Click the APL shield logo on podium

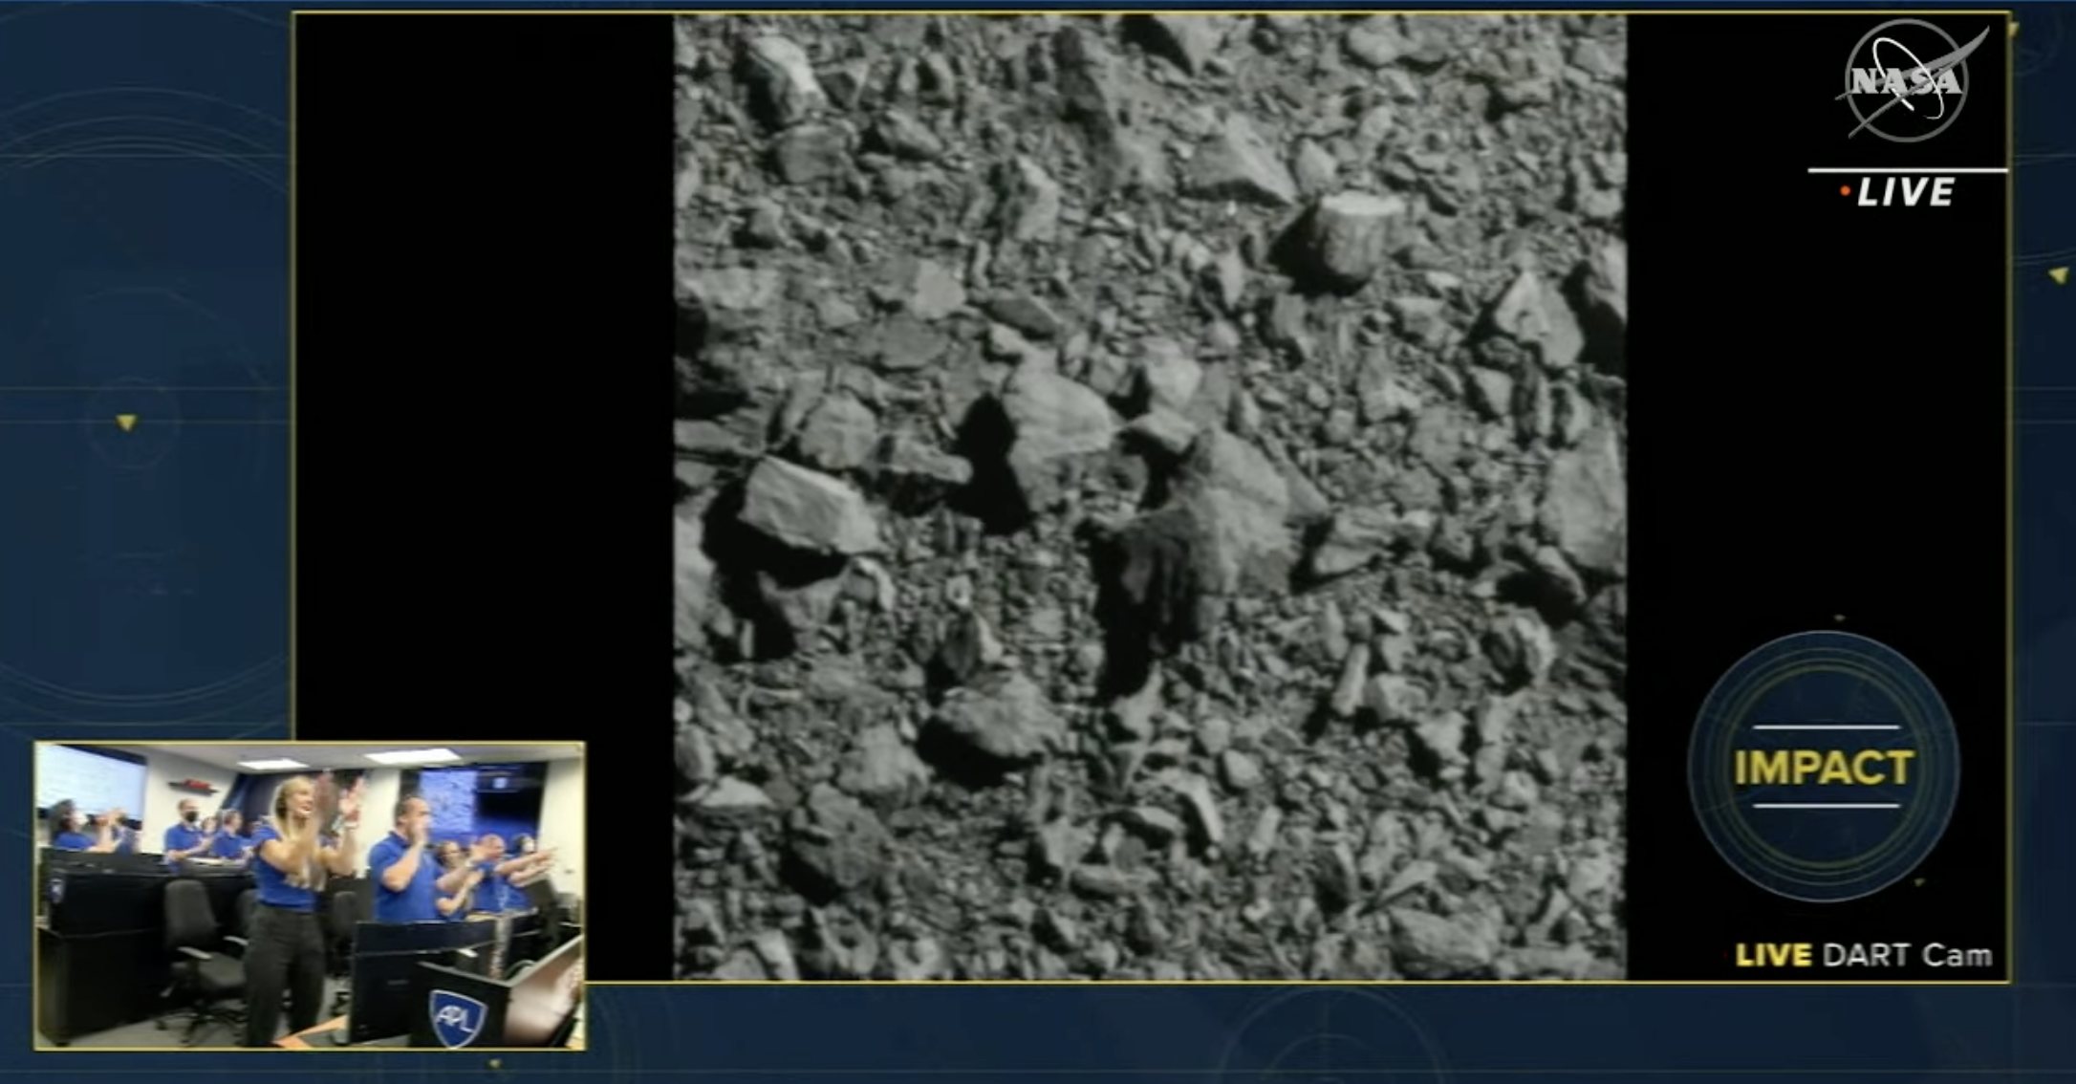pyautogui.click(x=457, y=1016)
